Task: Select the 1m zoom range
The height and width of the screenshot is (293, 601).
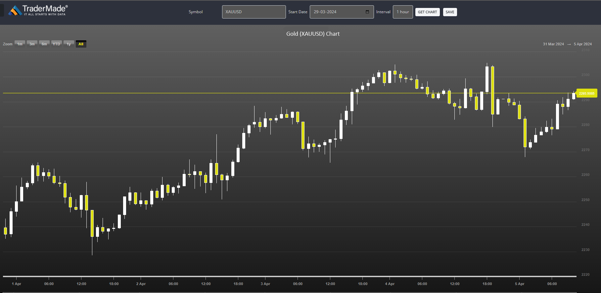Action: [20, 44]
